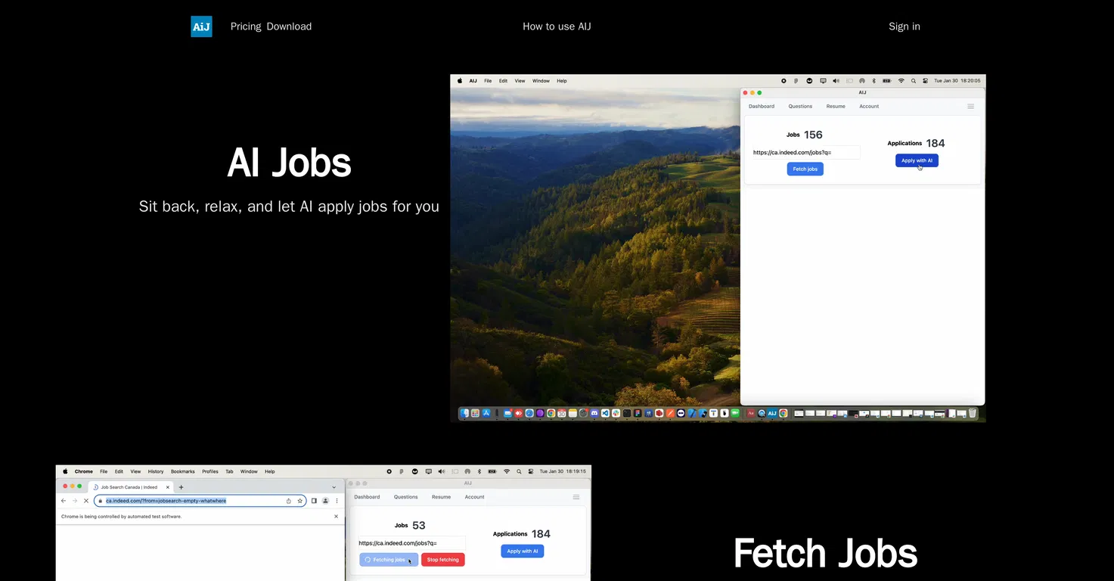Open App Store from the hero screenshot dock
The height and width of the screenshot is (581, 1114).
tap(486, 413)
